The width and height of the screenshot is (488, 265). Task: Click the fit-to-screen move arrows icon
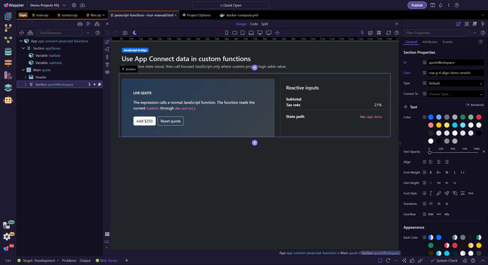(x=278, y=32)
